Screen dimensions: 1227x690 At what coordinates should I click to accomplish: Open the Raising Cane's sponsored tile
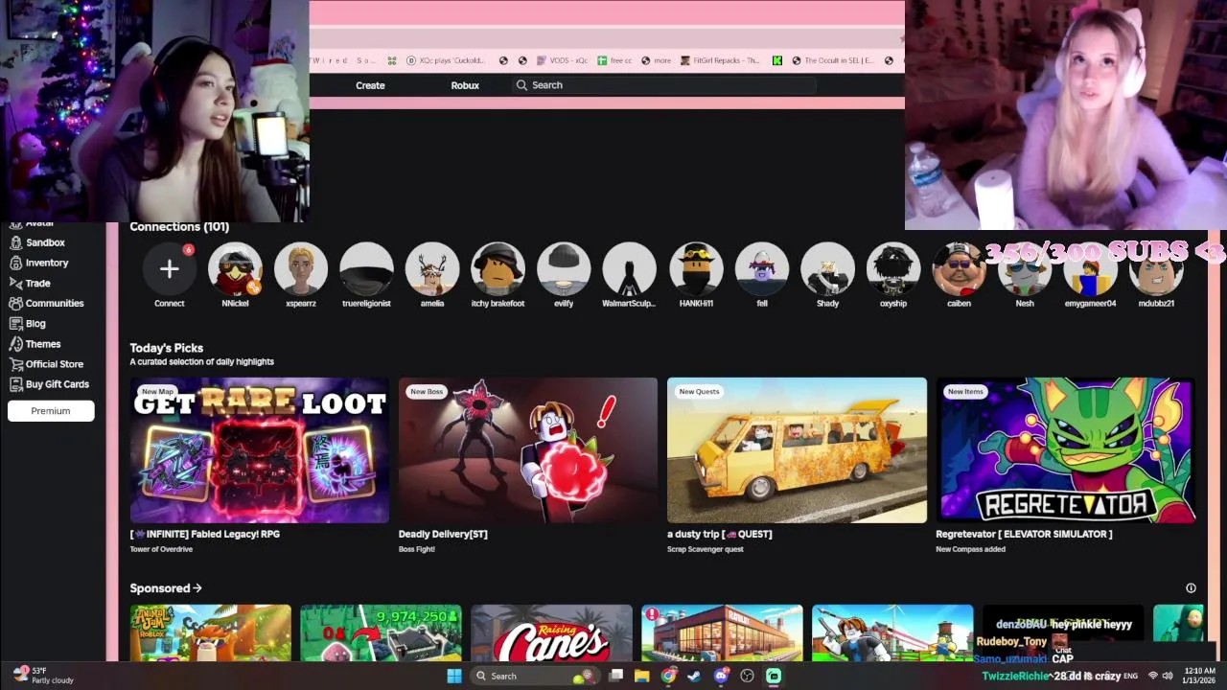(551, 632)
